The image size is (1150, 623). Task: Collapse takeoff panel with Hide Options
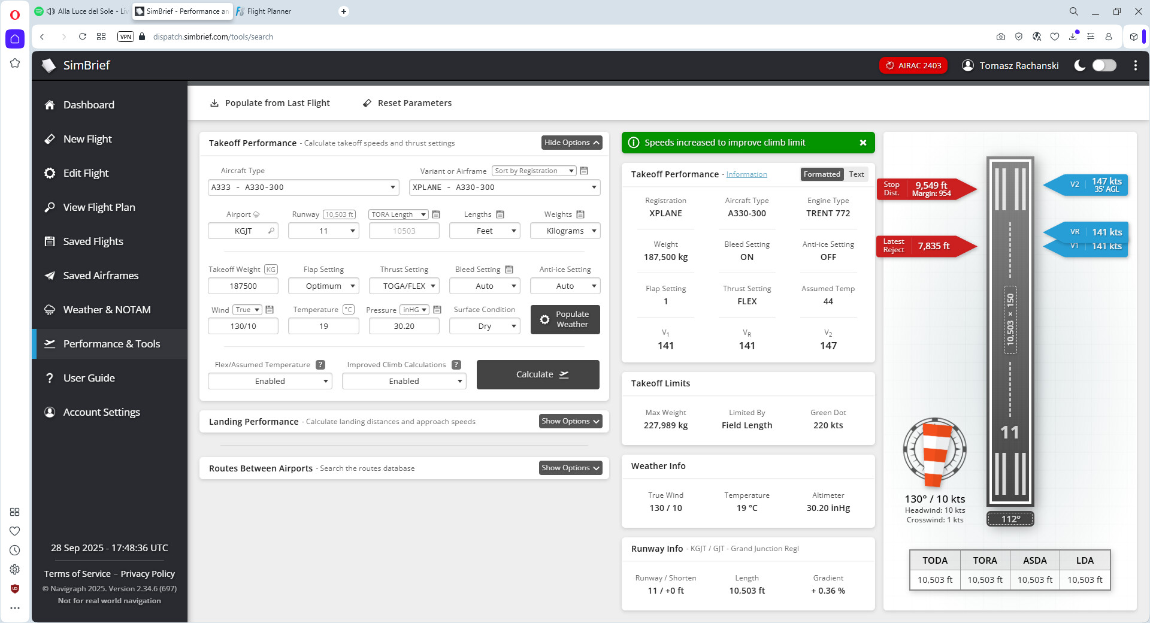pos(571,143)
